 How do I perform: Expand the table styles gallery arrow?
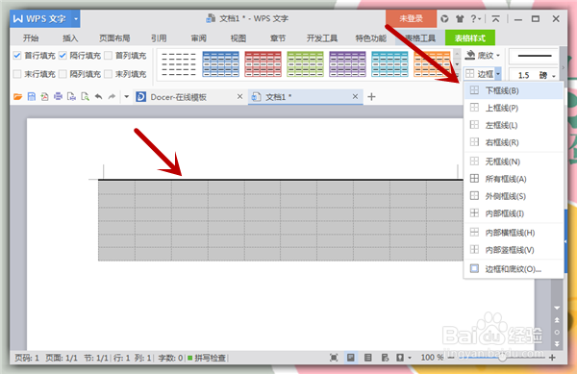click(x=457, y=74)
